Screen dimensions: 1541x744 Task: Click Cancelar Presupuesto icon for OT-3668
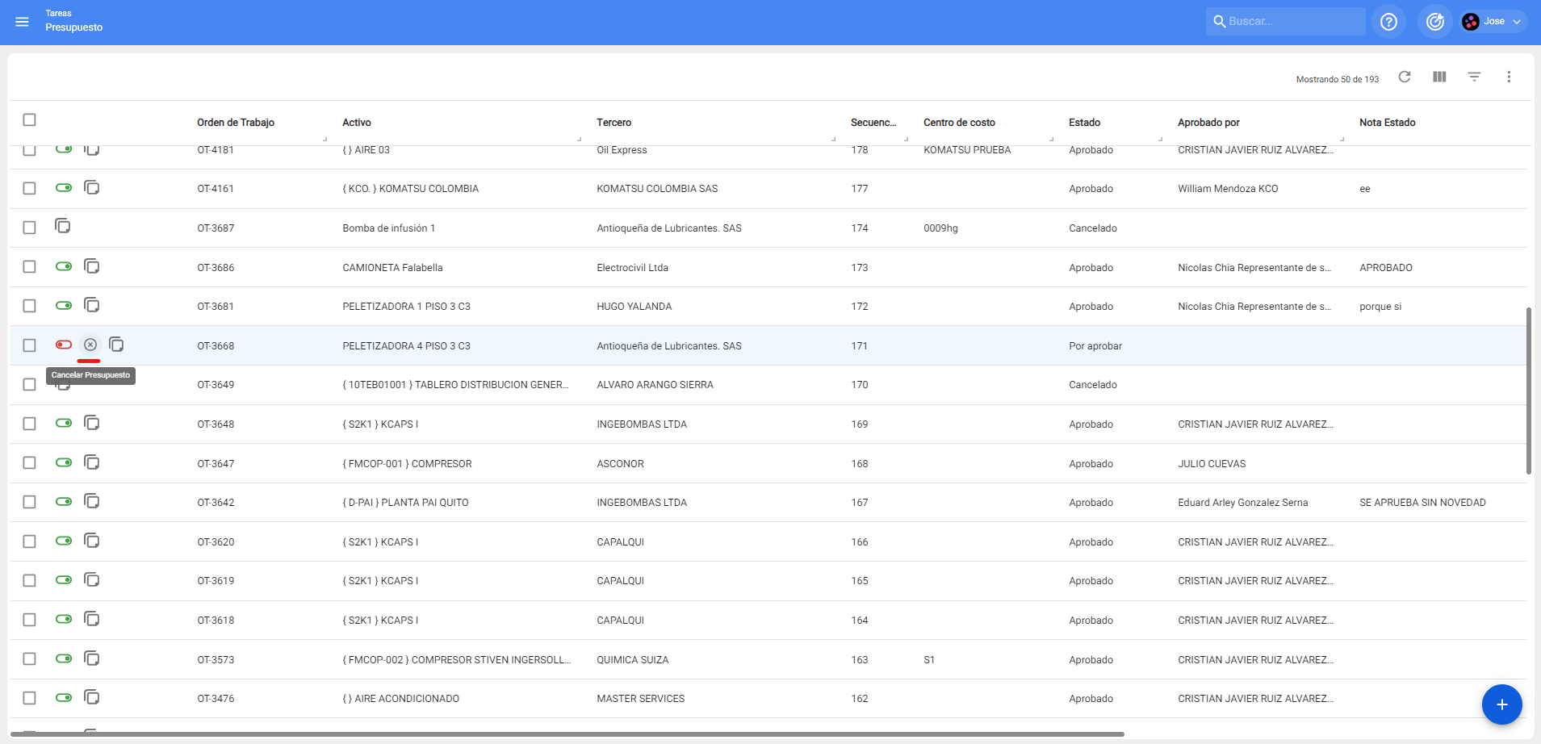coord(90,345)
